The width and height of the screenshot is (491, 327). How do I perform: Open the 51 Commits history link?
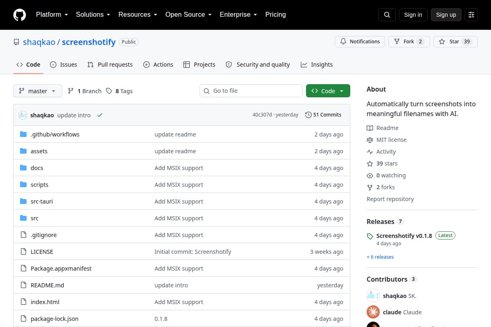pyautogui.click(x=323, y=115)
